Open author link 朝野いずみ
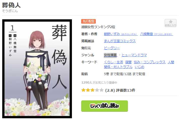Screen dimensions: 185x123 coord(121,34)
